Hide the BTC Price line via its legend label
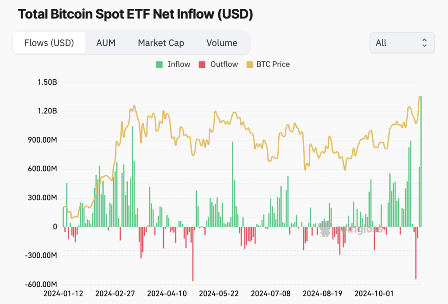 pyautogui.click(x=273, y=64)
